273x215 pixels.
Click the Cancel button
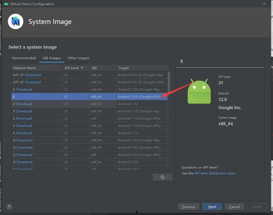(235, 207)
